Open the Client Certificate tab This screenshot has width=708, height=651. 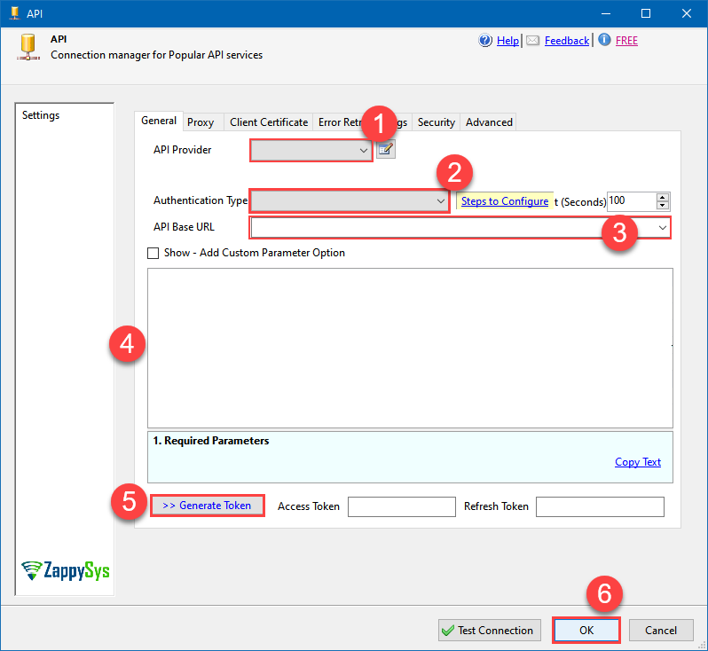(x=269, y=122)
